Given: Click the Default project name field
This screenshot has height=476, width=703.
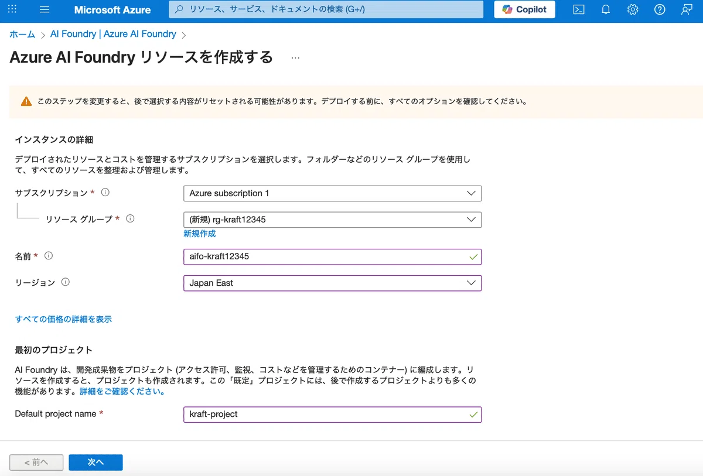Looking at the screenshot, I should pyautogui.click(x=332, y=414).
